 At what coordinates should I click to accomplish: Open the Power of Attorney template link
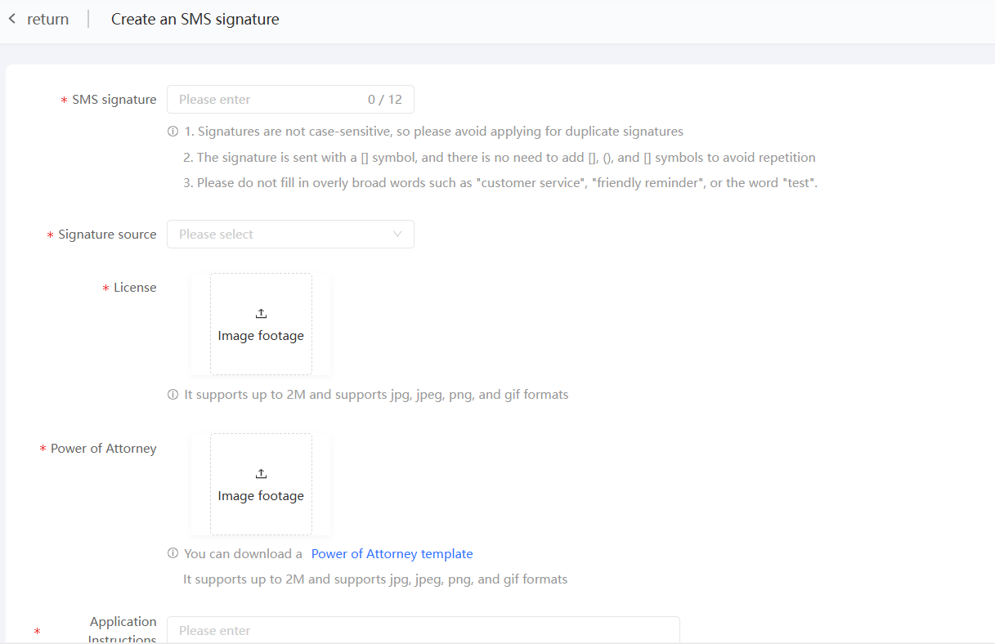(392, 554)
